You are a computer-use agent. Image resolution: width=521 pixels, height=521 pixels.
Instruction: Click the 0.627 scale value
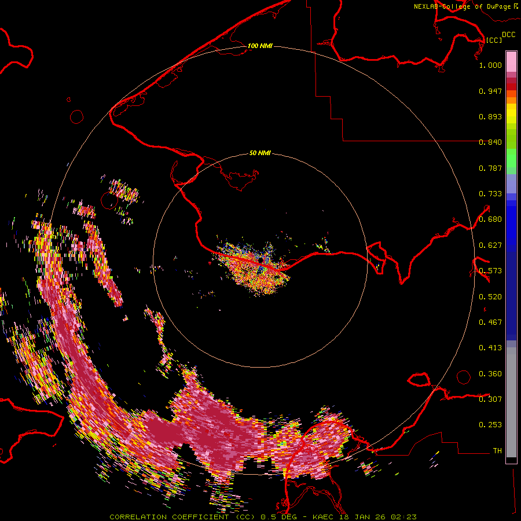(490, 245)
